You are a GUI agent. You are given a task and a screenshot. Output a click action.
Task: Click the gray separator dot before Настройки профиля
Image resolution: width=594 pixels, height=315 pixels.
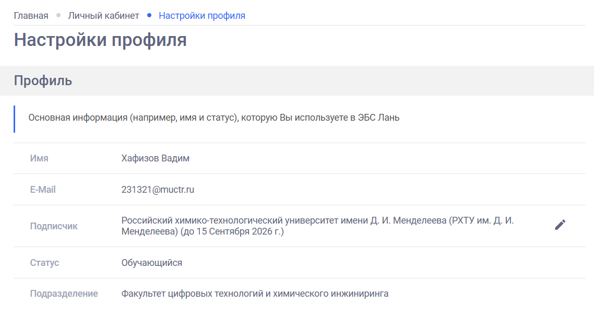[x=150, y=16]
